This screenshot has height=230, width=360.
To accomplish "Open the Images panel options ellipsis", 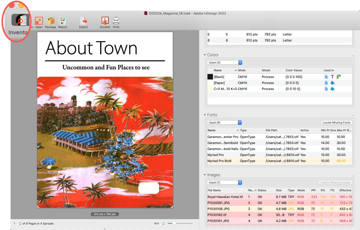I will [x=353, y=176].
